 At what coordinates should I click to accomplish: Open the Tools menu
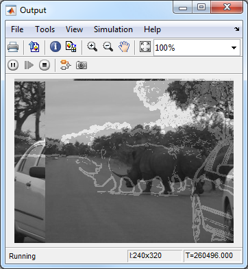45,29
